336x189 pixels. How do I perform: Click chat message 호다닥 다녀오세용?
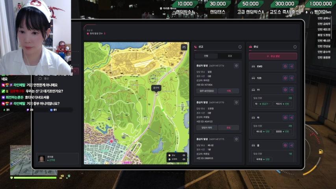(37, 97)
